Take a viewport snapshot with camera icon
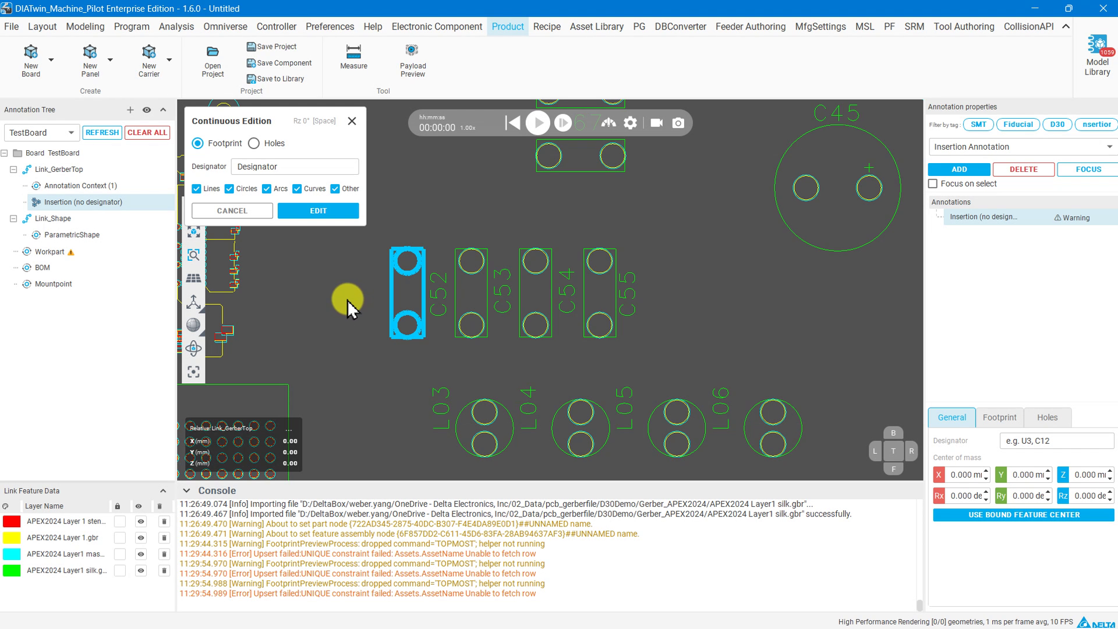The image size is (1118, 629). [678, 123]
